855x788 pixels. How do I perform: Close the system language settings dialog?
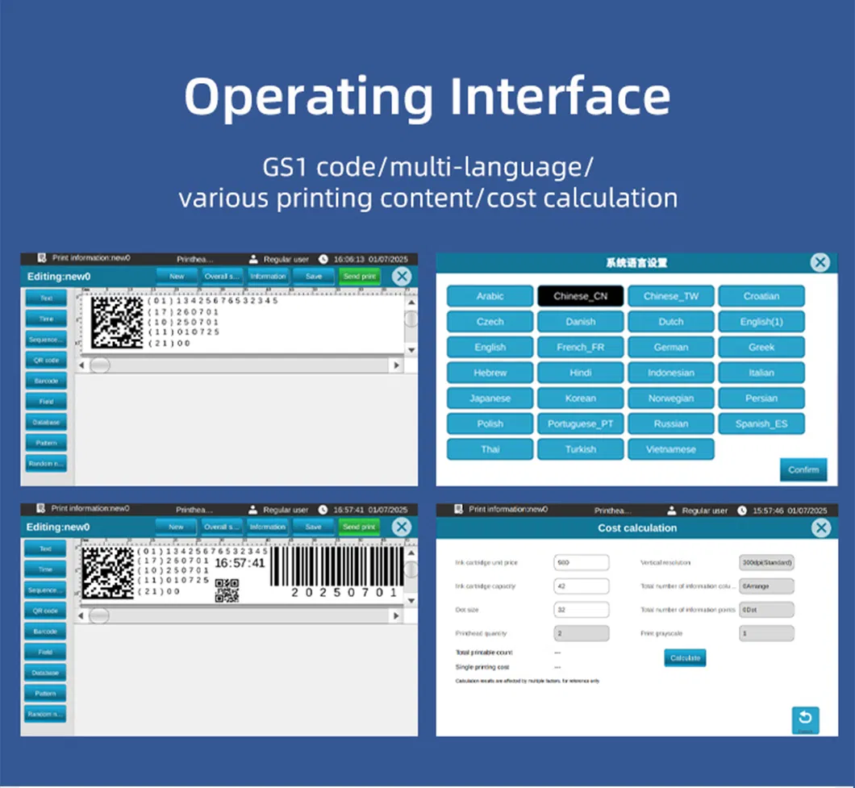[x=820, y=262]
